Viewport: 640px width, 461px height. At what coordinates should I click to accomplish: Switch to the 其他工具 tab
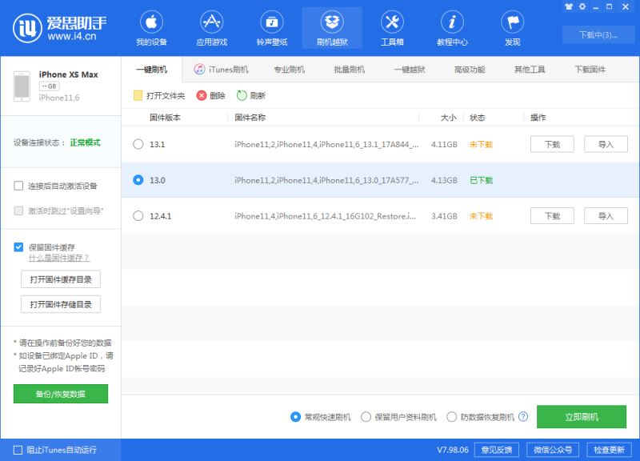pos(530,70)
